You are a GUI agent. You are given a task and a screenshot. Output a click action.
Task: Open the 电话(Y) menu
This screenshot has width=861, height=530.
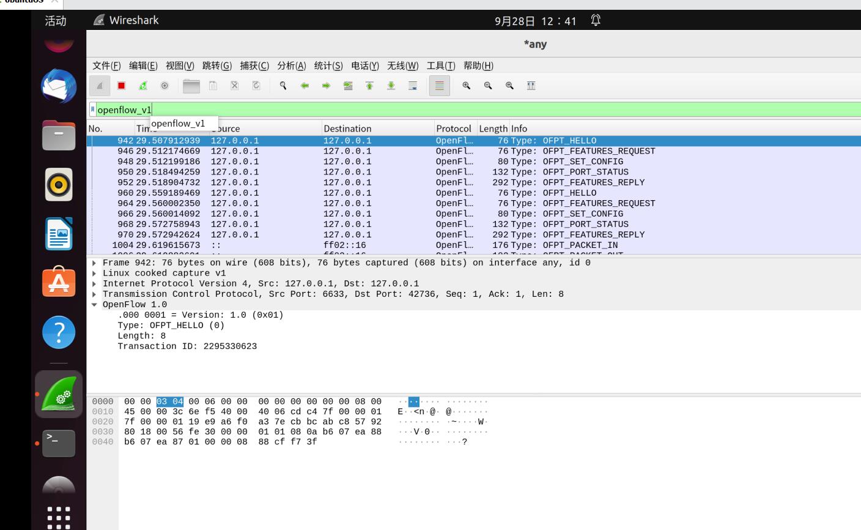click(x=365, y=65)
